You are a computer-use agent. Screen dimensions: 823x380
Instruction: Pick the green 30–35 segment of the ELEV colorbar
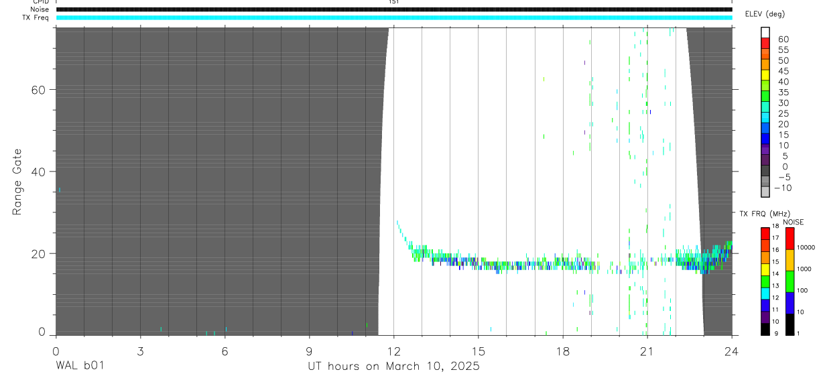pos(765,97)
